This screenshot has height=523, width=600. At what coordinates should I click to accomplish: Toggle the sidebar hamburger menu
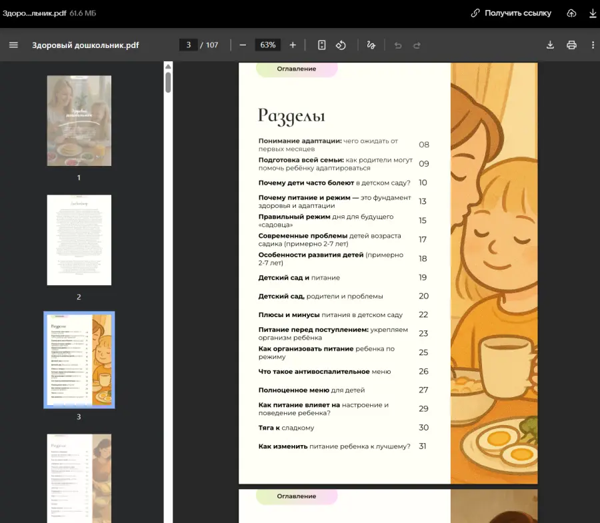[x=13, y=45]
